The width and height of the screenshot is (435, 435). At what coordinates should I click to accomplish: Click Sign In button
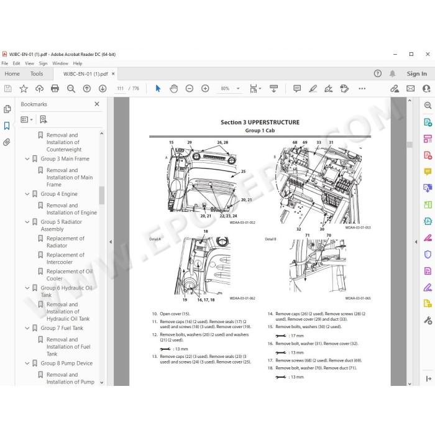(417, 73)
